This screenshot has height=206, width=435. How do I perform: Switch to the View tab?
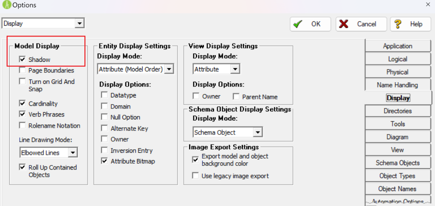coord(398,150)
